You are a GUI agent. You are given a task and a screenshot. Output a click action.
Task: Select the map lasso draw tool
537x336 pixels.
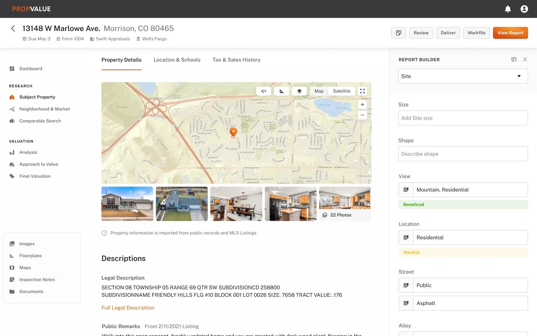pyautogui.click(x=264, y=91)
